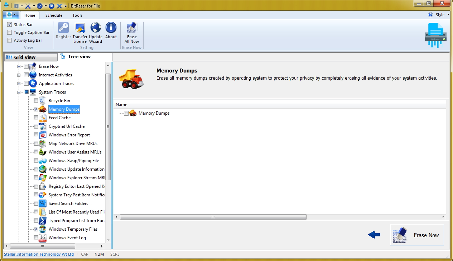Open the Schedule ribbon tab
453x261 pixels.
[x=54, y=15]
